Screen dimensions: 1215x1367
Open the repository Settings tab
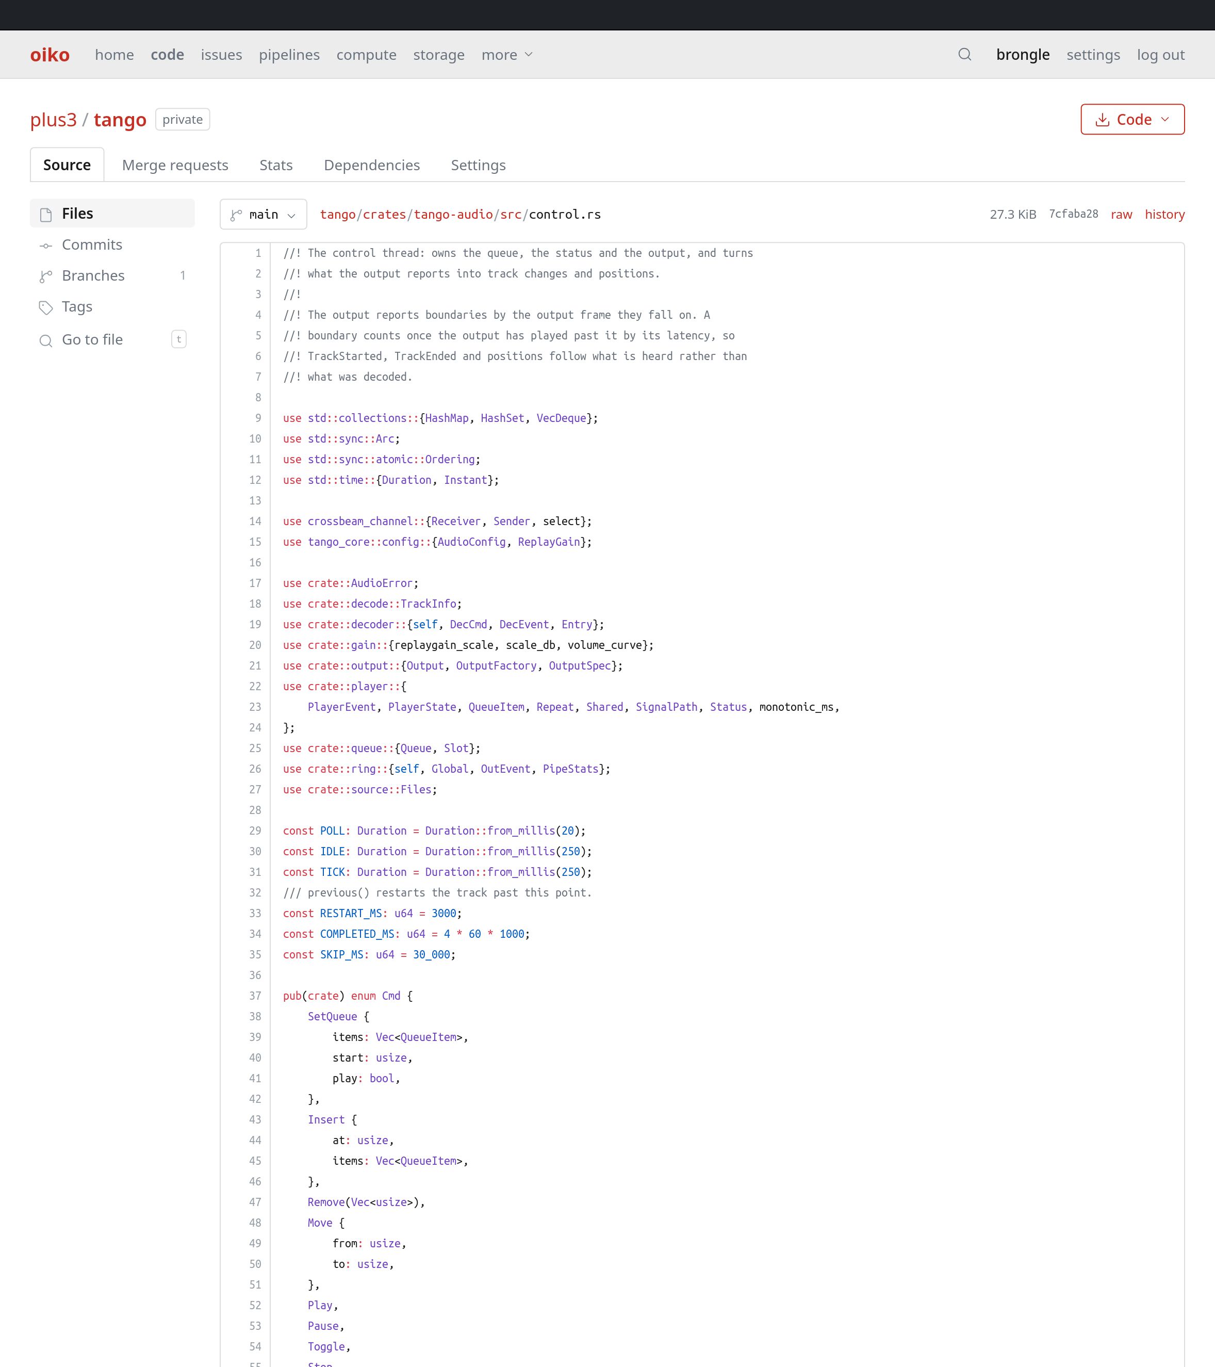(x=478, y=165)
